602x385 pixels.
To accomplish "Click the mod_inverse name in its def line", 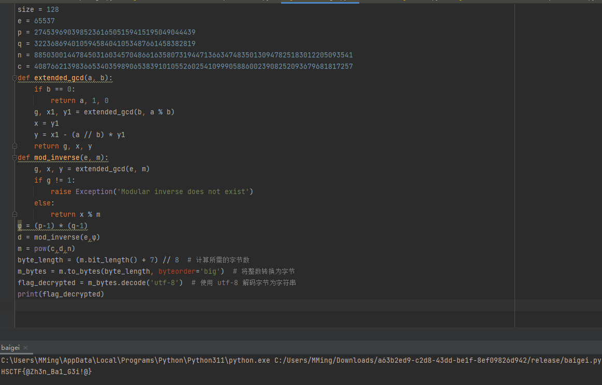I will tap(57, 158).
